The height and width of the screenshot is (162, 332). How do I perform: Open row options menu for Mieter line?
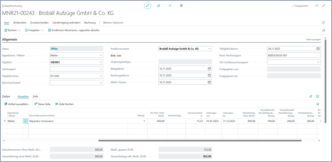tap(26, 121)
